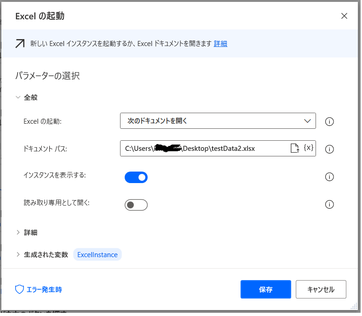The height and width of the screenshot is (316, 362).
Task: Click the variable selector {x} icon
Action: coord(309,148)
